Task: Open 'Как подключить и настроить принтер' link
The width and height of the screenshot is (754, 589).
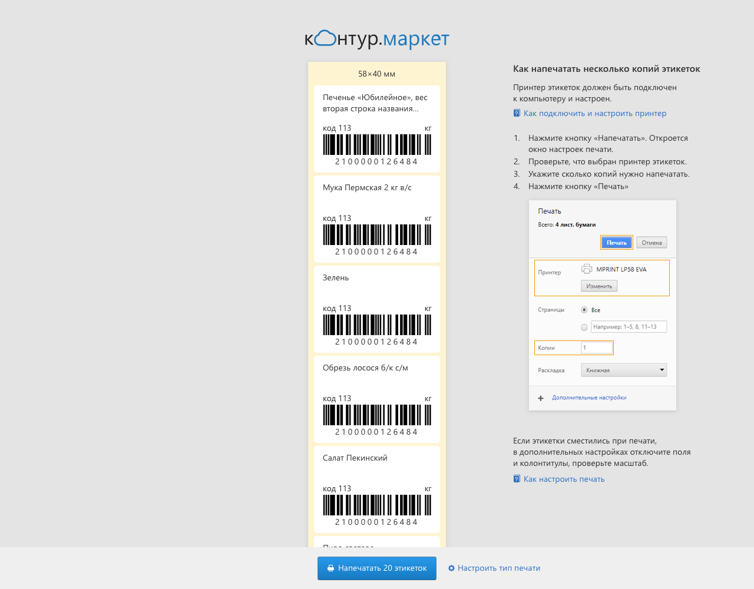Action: coord(595,113)
